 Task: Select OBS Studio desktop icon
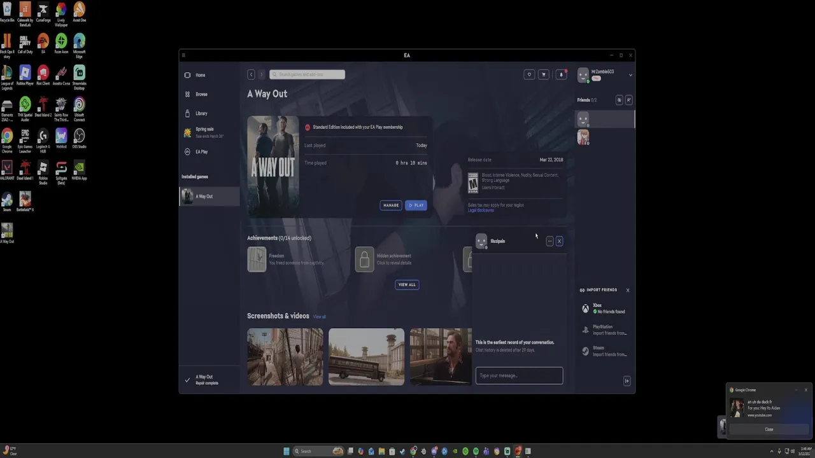coord(79,139)
